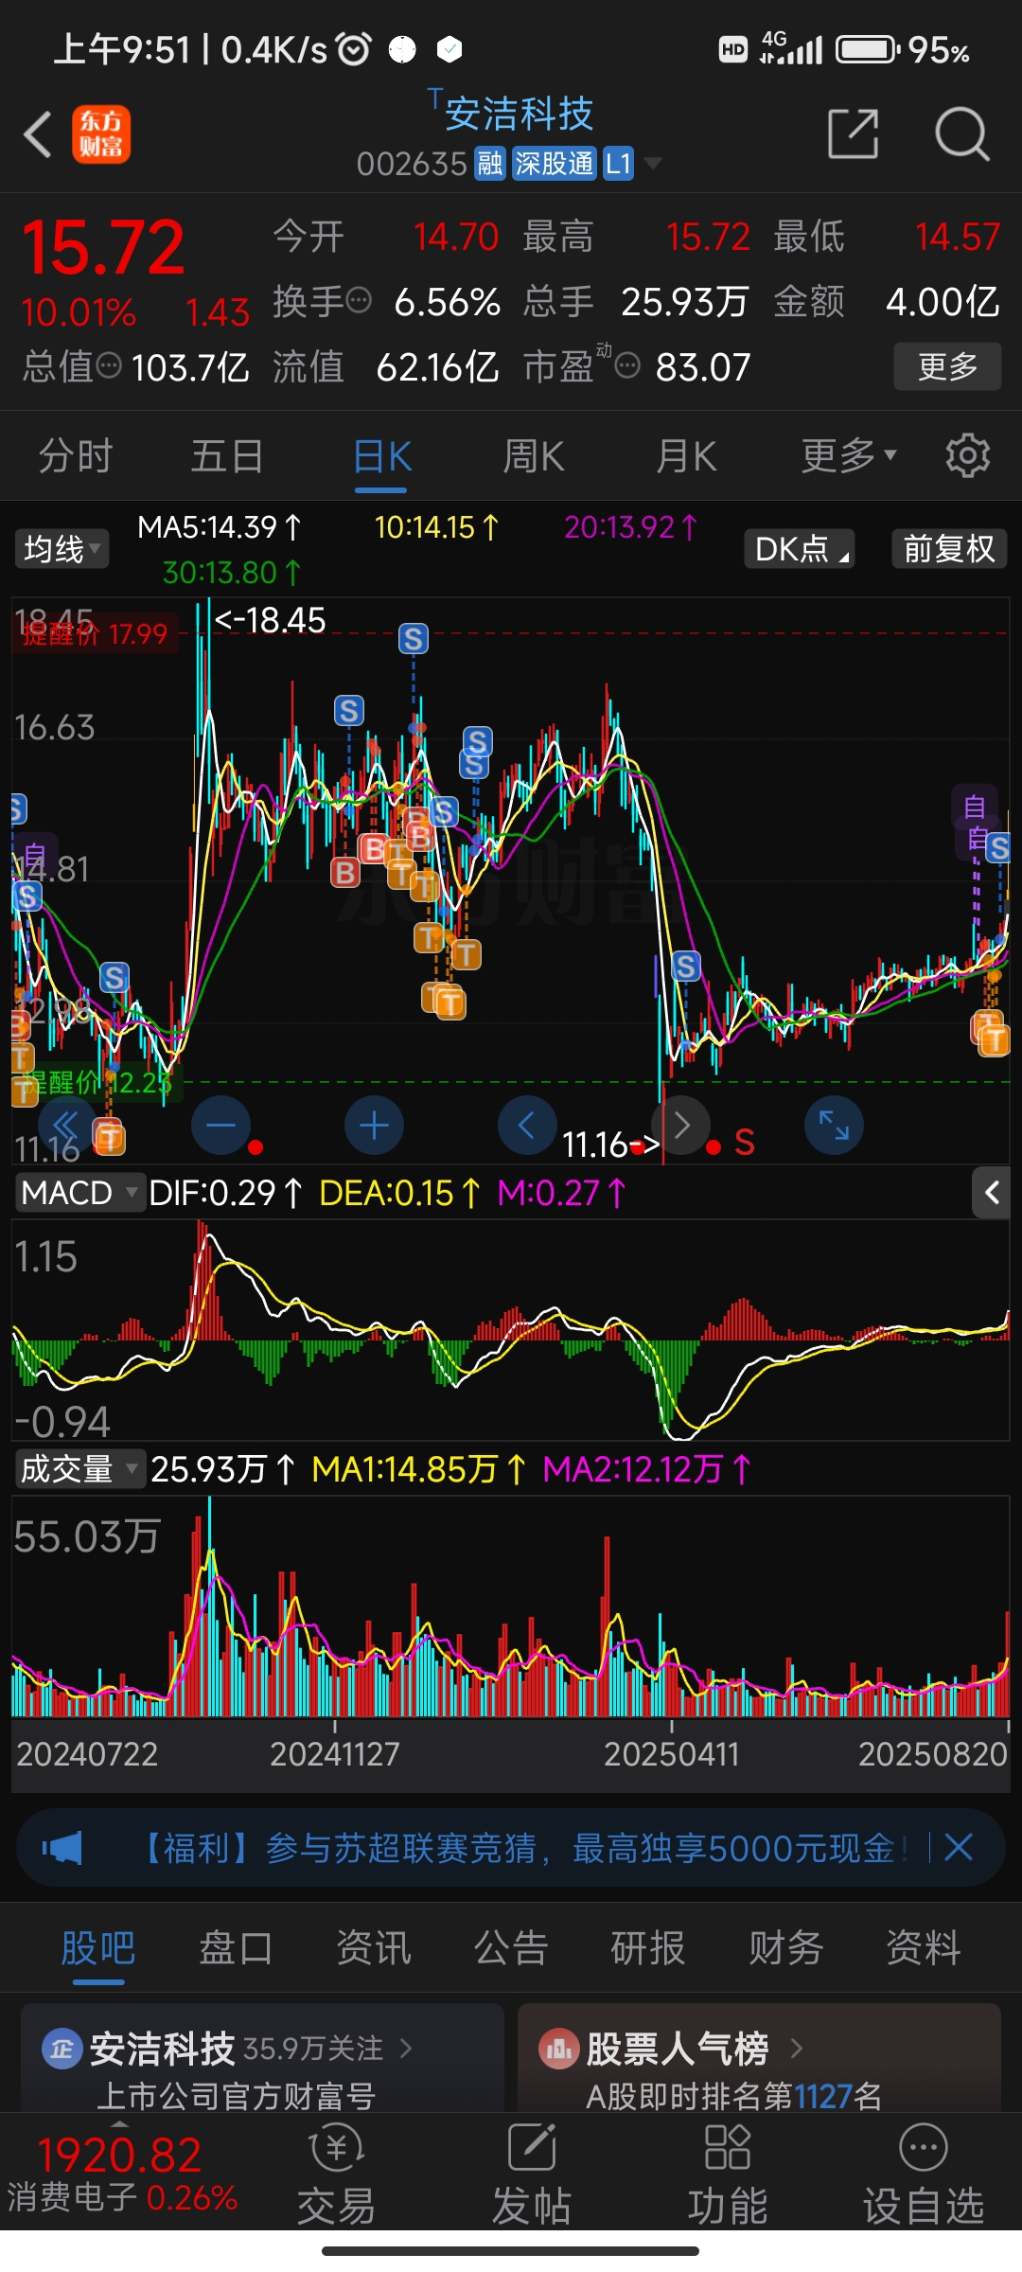Tap the 15.72 current price
The height and width of the screenshot is (2272, 1022).
pos(103,247)
